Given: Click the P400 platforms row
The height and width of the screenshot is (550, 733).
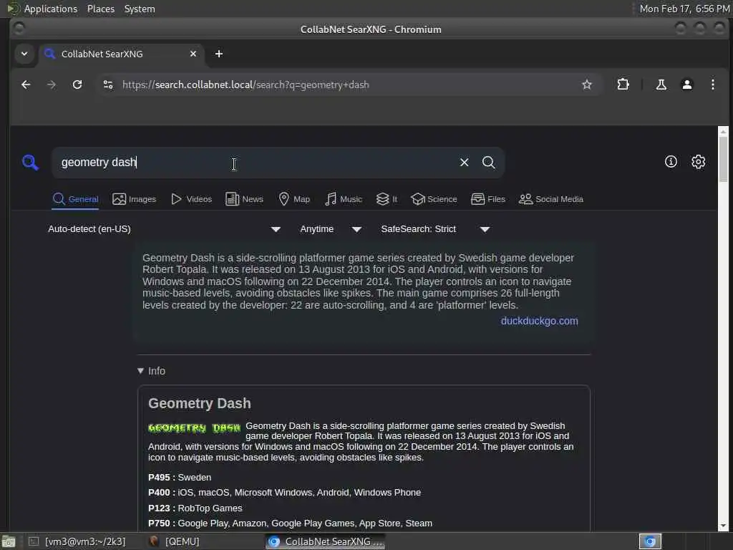Looking at the screenshot, I should pyautogui.click(x=284, y=493).
